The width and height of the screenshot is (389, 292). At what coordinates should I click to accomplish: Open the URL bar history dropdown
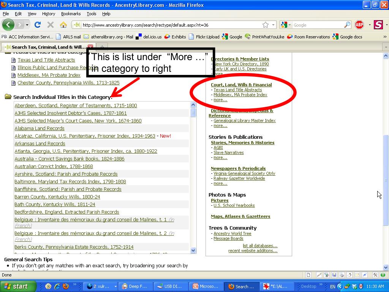pos(273,25)
